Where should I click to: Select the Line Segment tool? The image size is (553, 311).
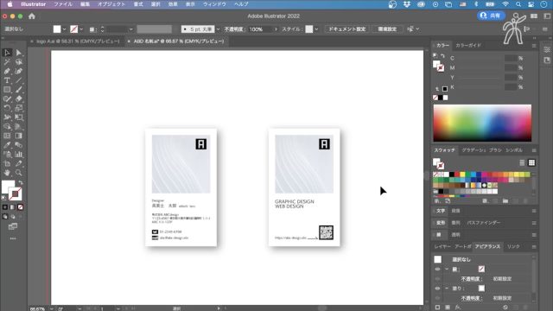[19, 80]
